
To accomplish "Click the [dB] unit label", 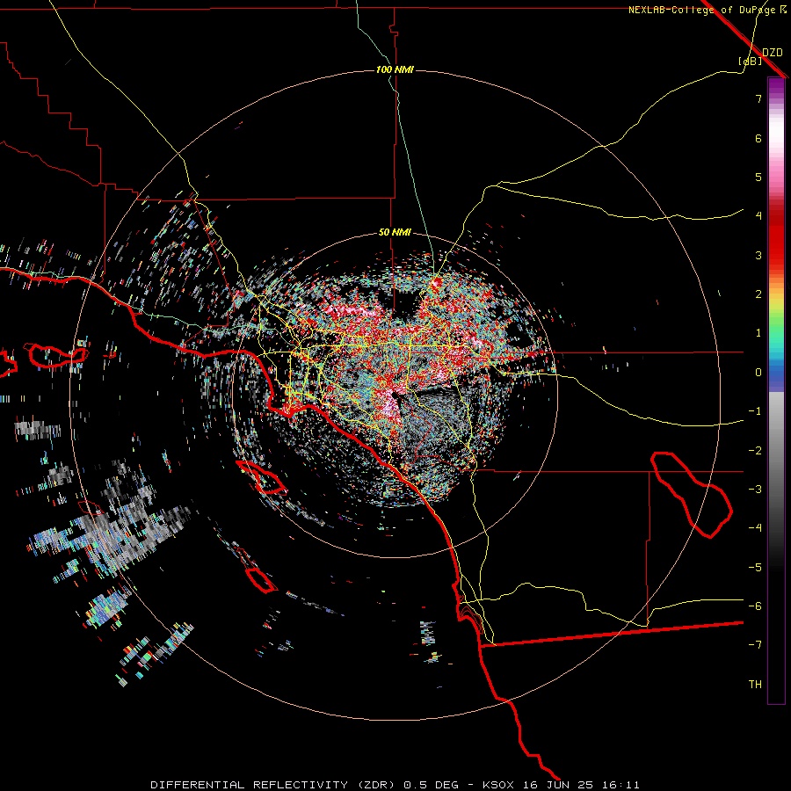I will pos(751,61).
